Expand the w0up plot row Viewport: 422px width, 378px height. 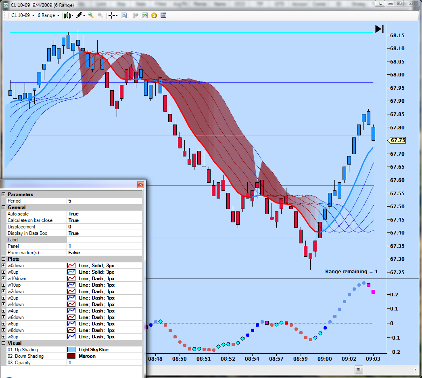tap(4, 272)
